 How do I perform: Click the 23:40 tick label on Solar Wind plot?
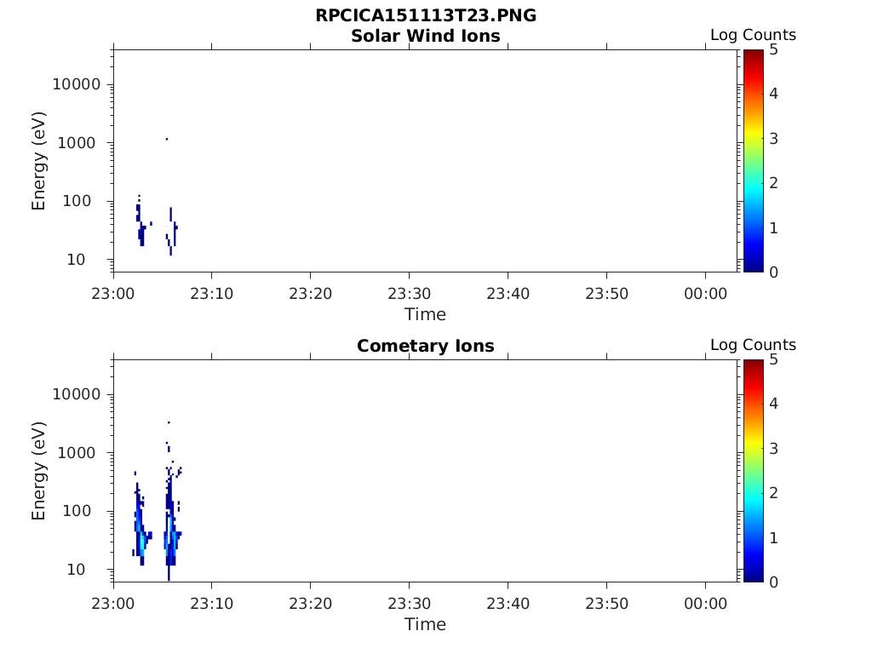pos(508,294)
